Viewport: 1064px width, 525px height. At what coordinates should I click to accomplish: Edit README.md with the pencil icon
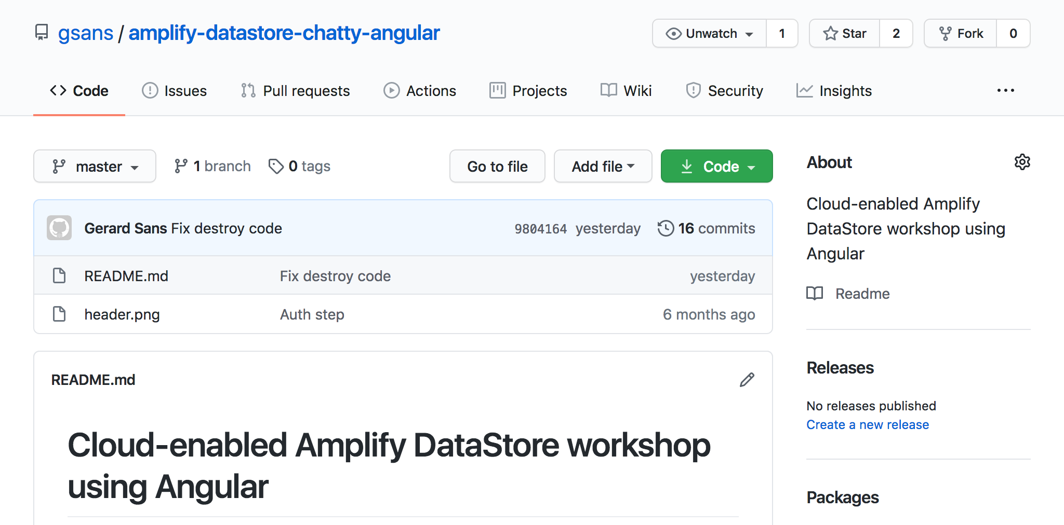tap(747, 380)
